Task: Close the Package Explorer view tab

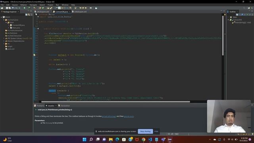Action: pos(18,12)
